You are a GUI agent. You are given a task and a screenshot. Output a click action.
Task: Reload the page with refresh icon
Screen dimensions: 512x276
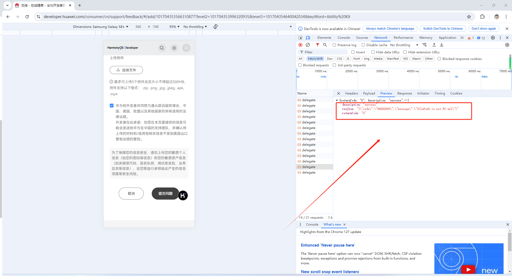pos(27,17)
